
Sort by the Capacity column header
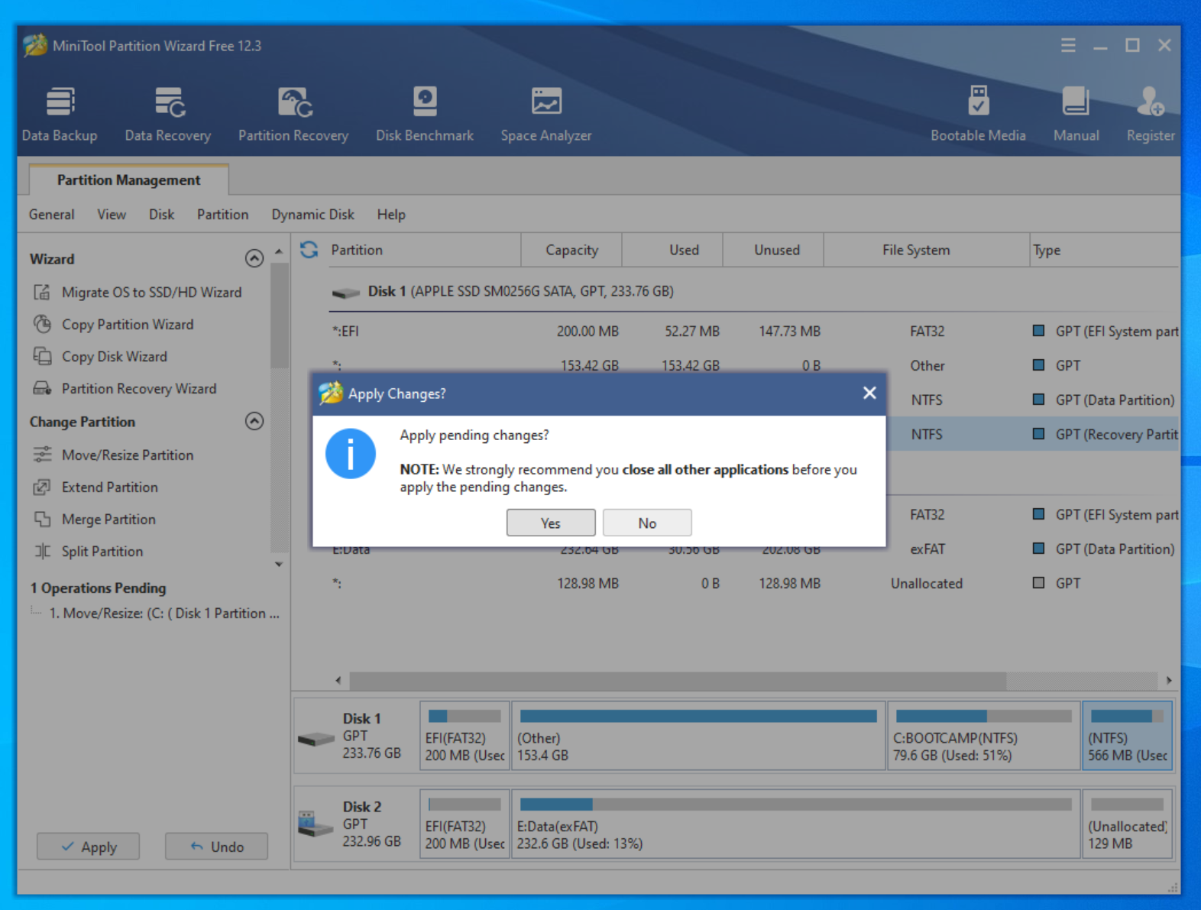571,250
